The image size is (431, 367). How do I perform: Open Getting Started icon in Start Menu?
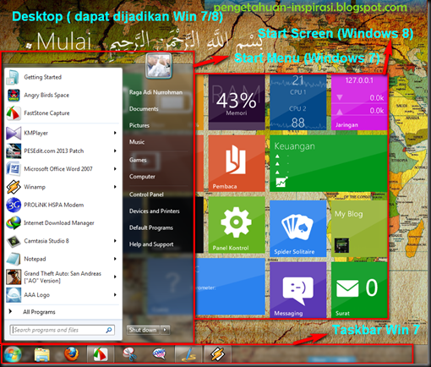coord(13,77)
